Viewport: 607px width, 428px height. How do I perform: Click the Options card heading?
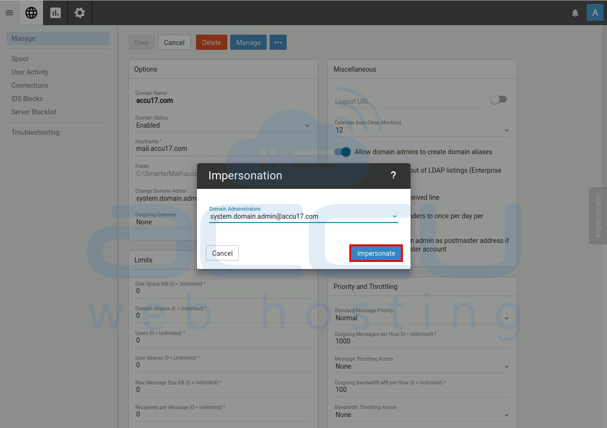(146, 69)
